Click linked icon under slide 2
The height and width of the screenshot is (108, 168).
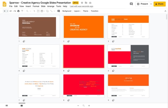click(x=69, y=41)
